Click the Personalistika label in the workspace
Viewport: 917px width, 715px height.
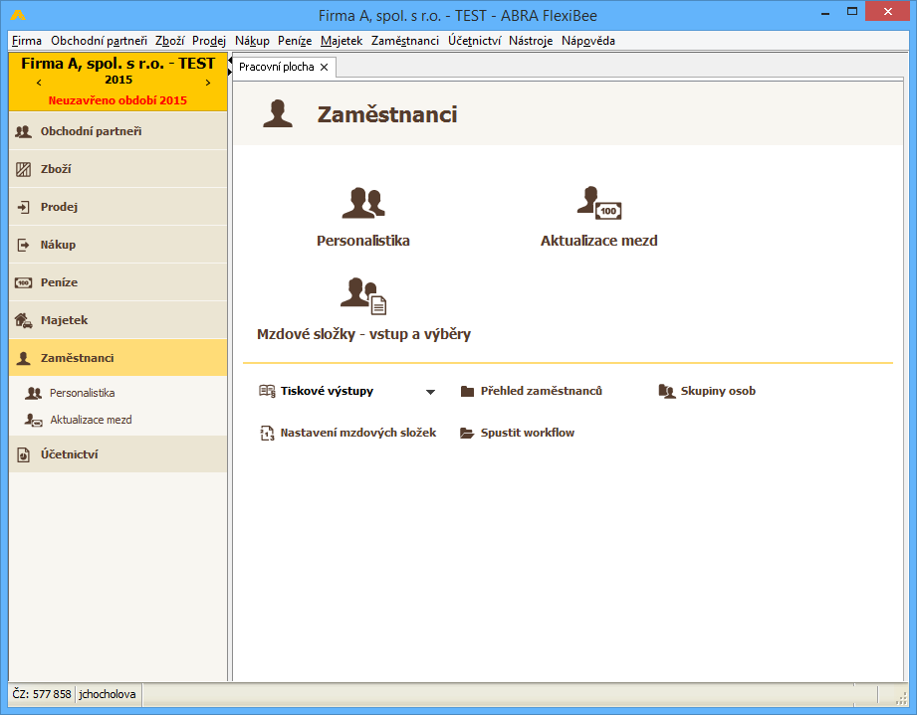[363, 241]
